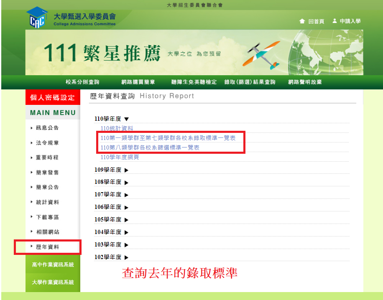Open 110第一類學群至第七類學群各校系錄取標準一覽表
The image size is (383, 300).
tap(168, 138)
